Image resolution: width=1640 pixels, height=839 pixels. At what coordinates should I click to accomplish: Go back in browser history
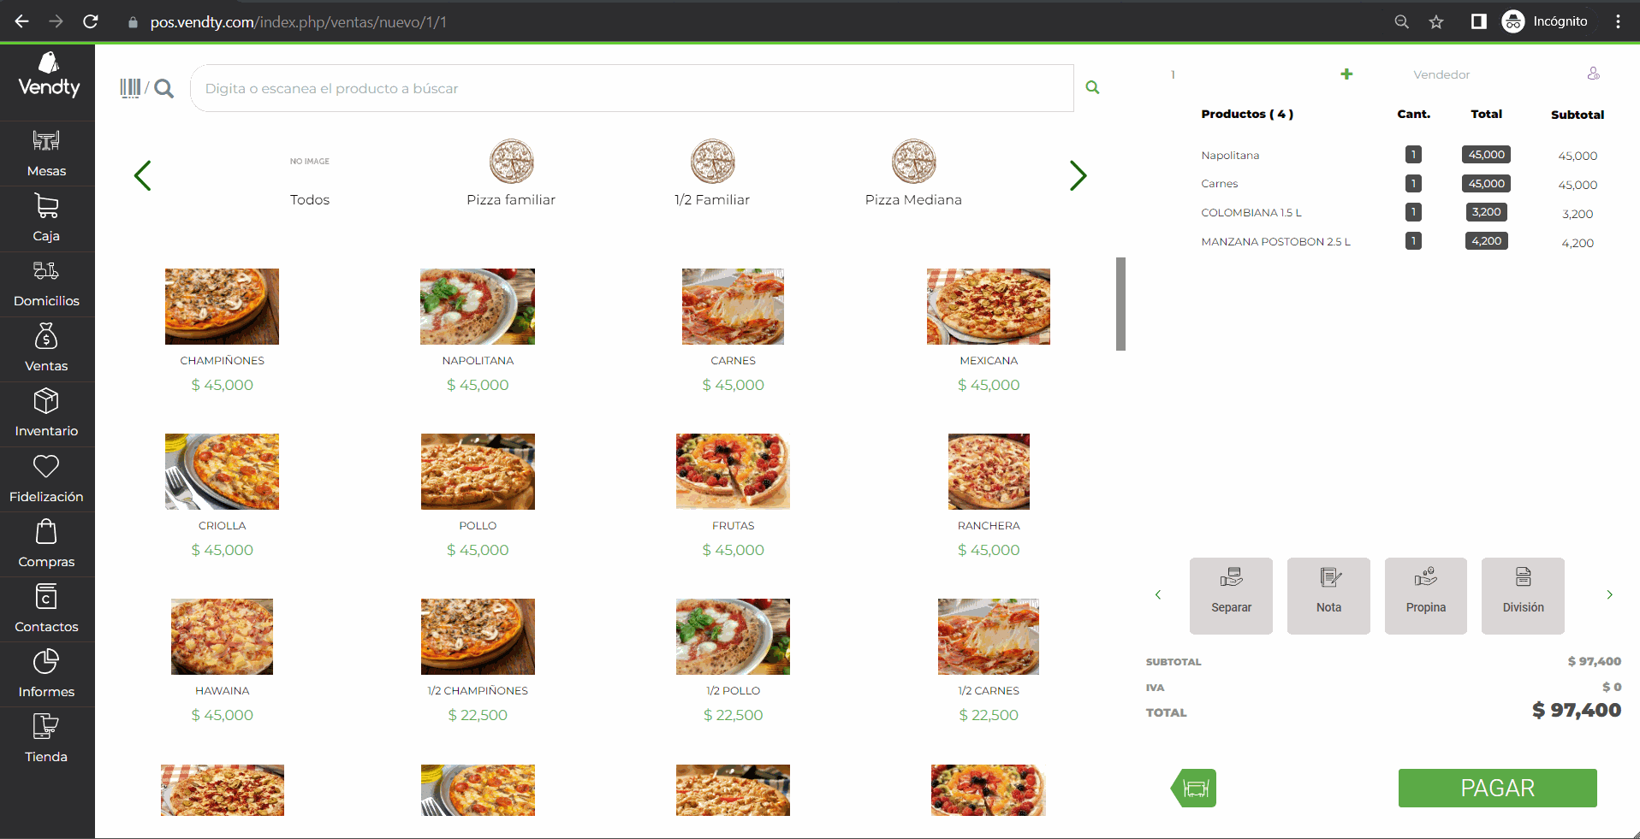(x=22, y=21)
